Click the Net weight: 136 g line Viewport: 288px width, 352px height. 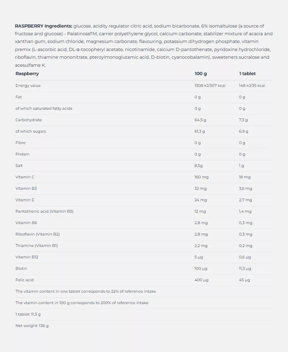32,326
